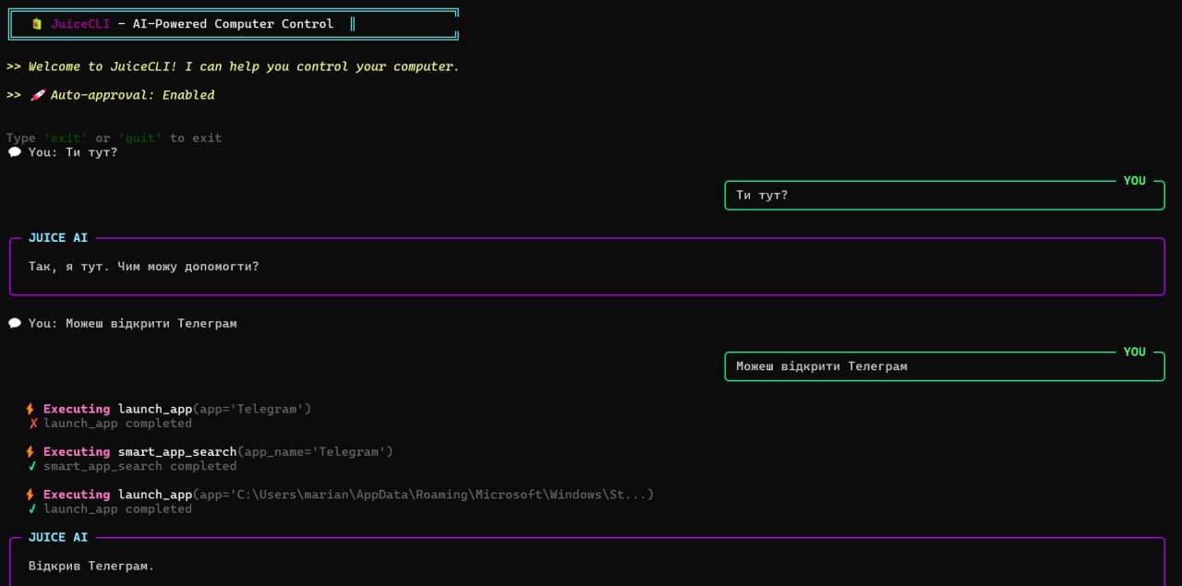Click the 'exit' link
This screenshot has width=1182, height=586.
pyautogui.click(x=66, y=138)
